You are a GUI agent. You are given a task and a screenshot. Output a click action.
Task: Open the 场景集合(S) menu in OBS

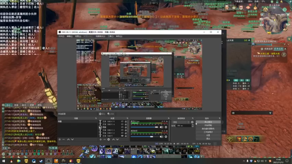click(x=100, y=36)
